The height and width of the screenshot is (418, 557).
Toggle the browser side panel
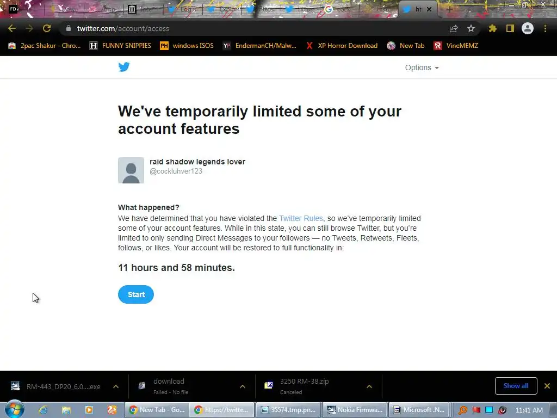[510, 28]
